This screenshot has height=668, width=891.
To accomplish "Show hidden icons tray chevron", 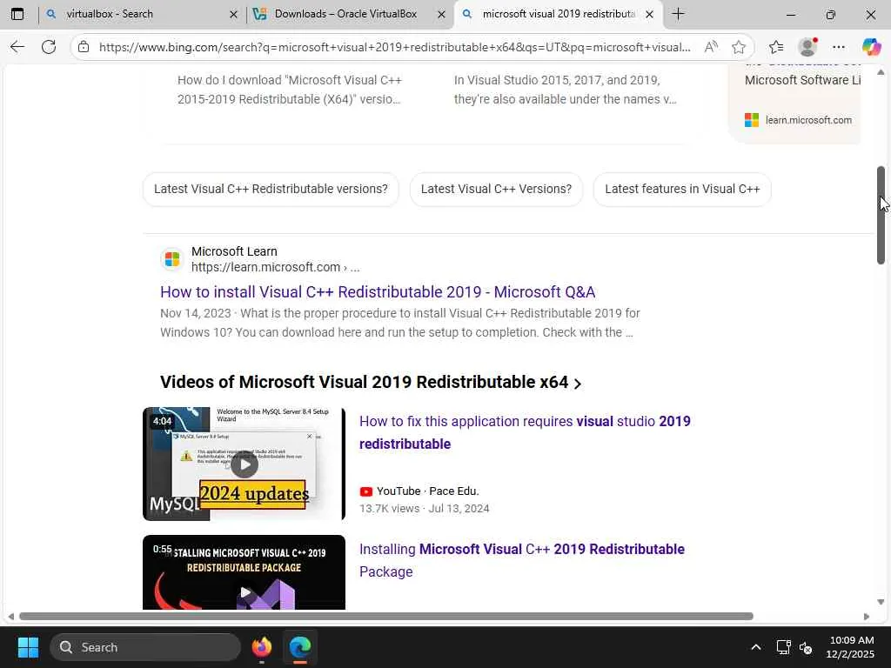I will [756, 647].
